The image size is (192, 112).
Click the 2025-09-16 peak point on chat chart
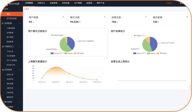(x=56, y=67)
